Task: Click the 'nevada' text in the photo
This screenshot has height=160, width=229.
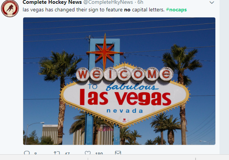Action: (125, 111)
